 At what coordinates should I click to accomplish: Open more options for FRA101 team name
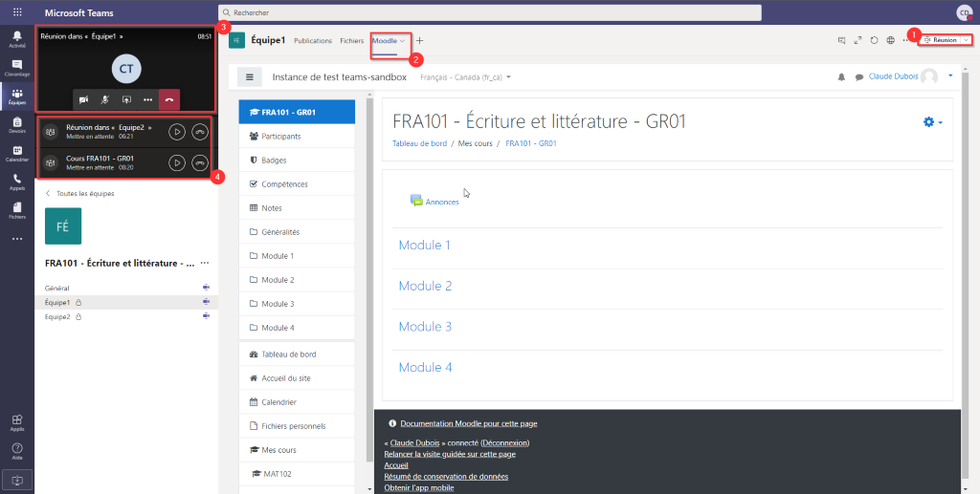(205, 263)
